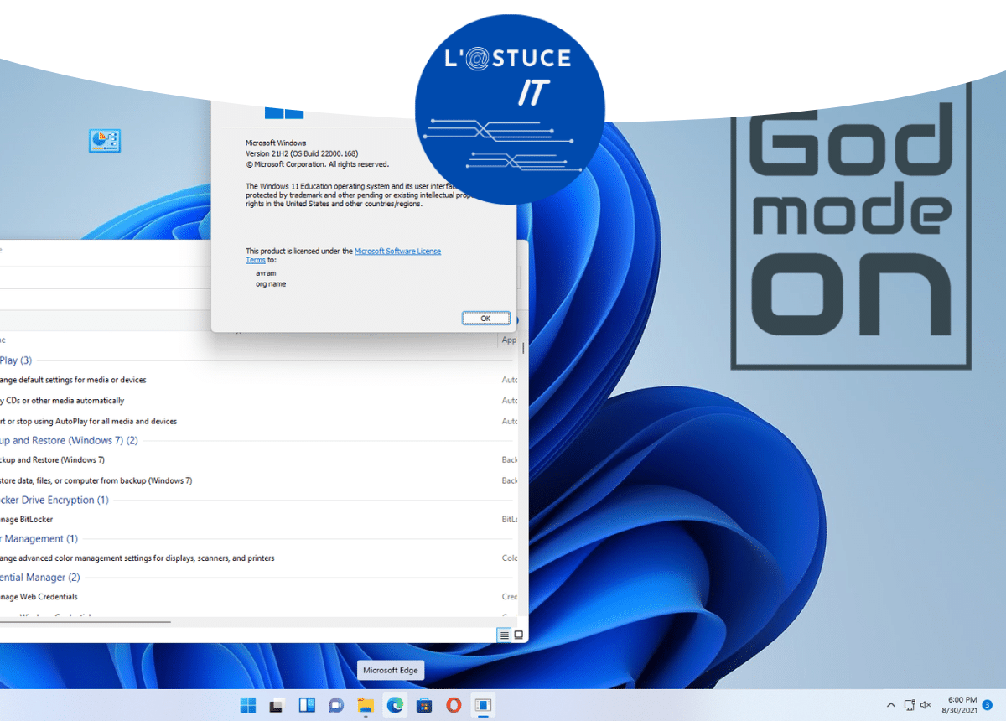Open 'Change advanced color management settings' entry
Image resolution: width=1006 pixels, height=721 pixels.
coord(137,558)
